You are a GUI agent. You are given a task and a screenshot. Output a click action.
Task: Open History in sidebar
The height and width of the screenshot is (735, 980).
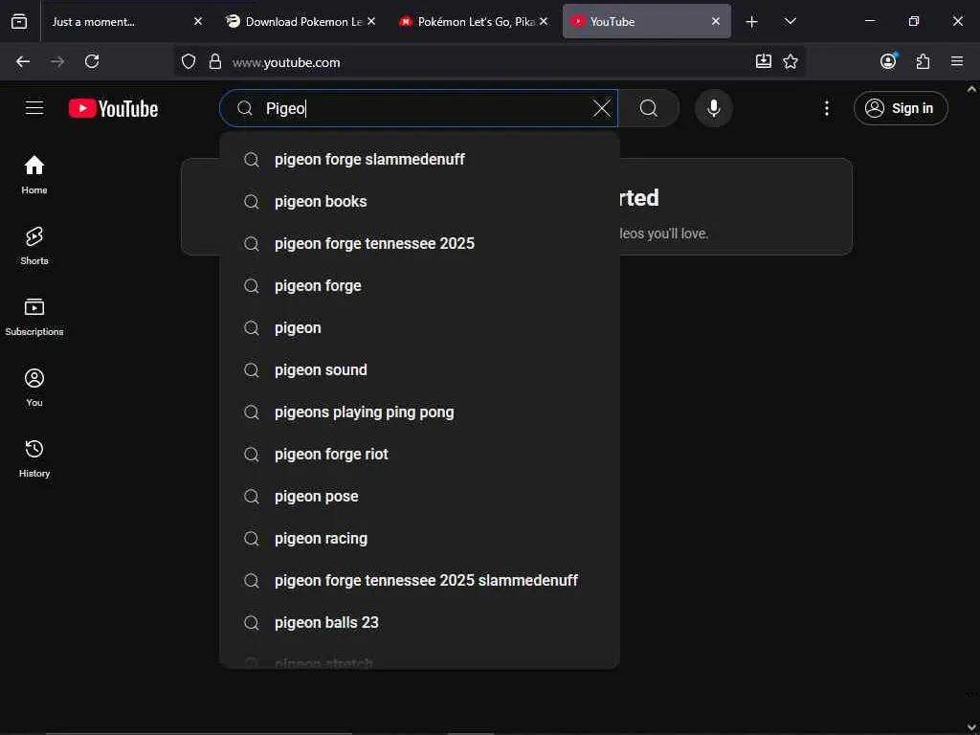pyautogui.click(x=34, y=458)
